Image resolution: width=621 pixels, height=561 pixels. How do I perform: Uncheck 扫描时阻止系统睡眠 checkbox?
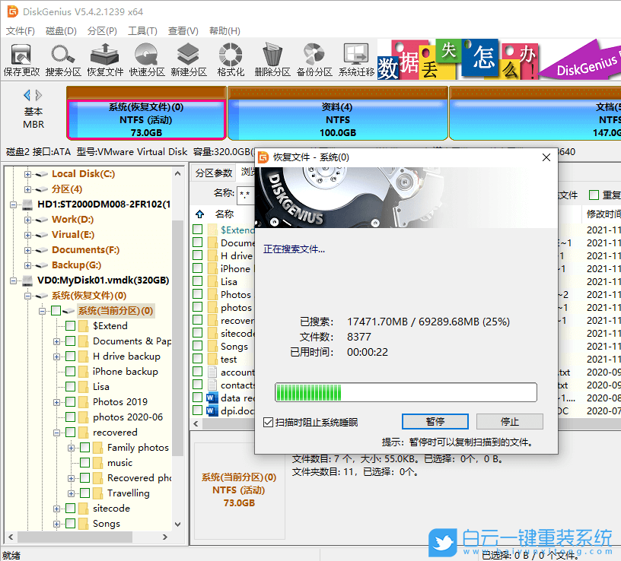(268, 423)
